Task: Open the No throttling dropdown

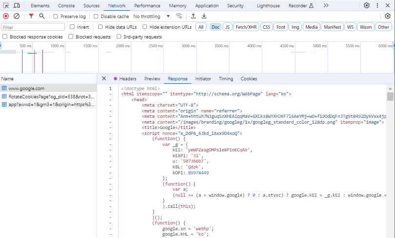Action: pos(151,17)
